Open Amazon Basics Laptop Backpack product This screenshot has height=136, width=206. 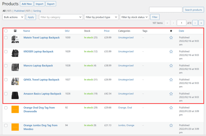(42, 94)
